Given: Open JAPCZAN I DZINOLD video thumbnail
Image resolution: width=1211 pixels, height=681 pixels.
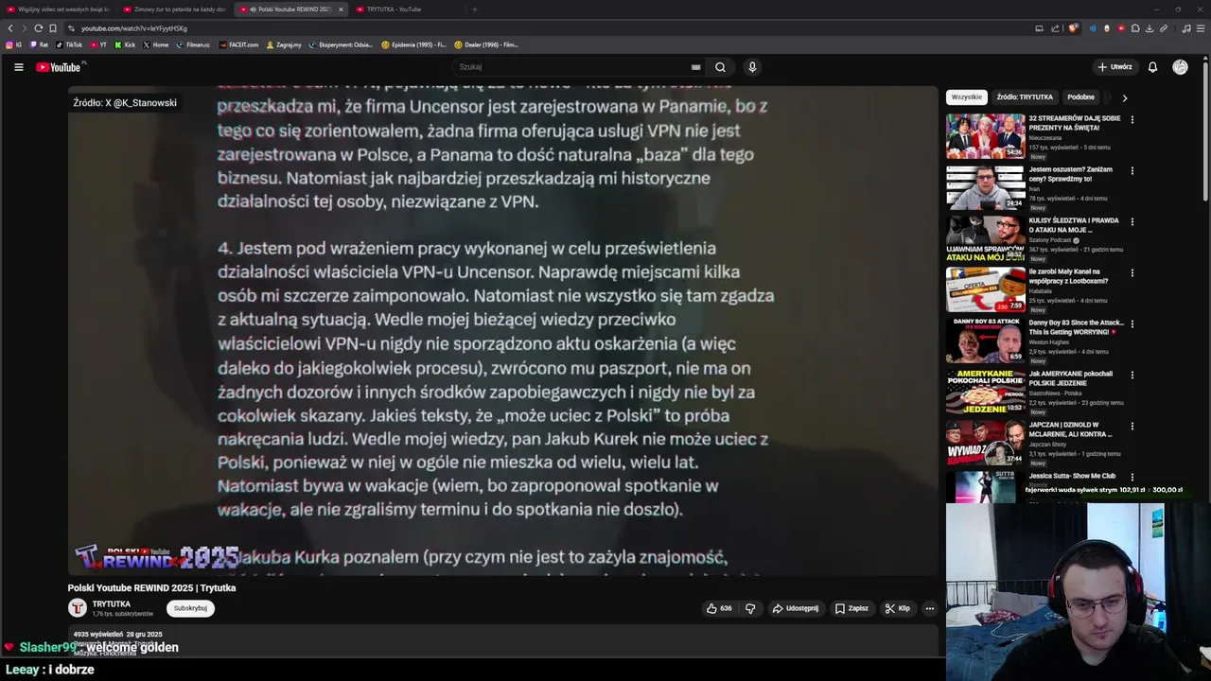Looking at the screenshot, I should 985,443.
